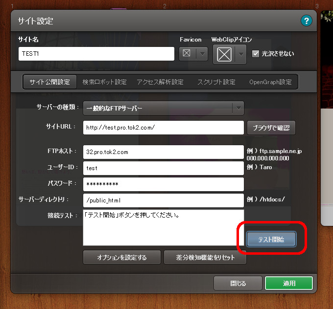The image size is (333, 309).
Task: Switch to the サイト公開設定 tab
Action: pyautogui.click(x=49, y=82)
